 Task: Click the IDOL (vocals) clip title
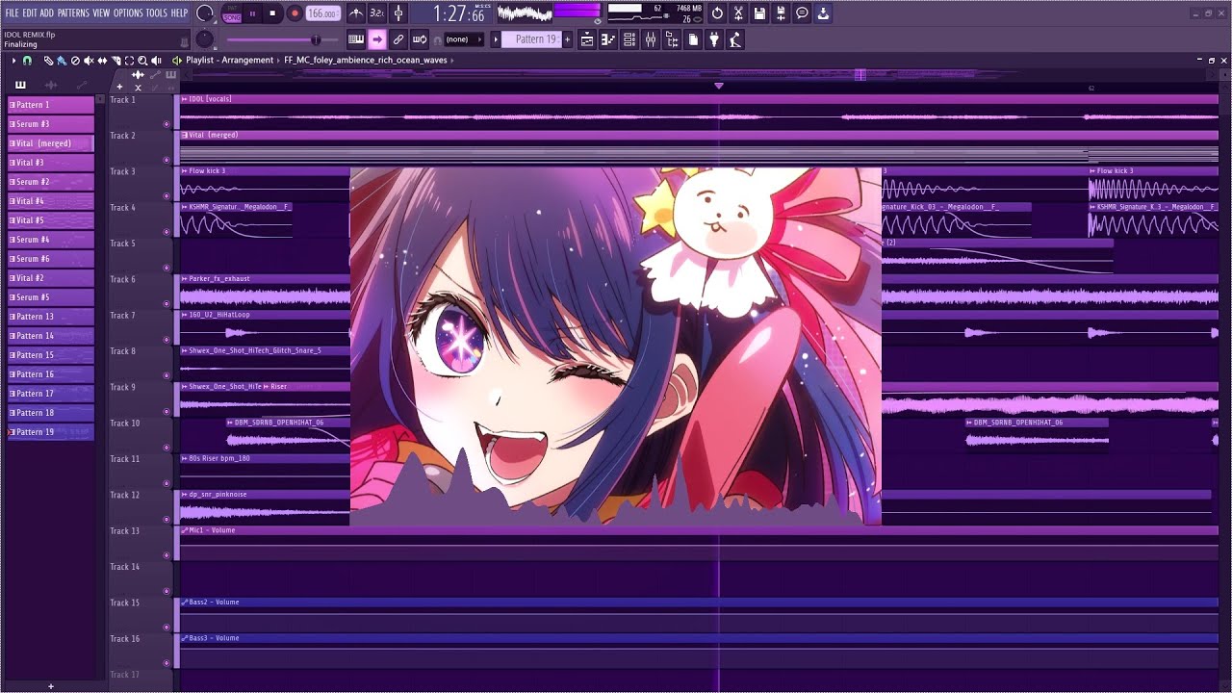click(210, 99)
